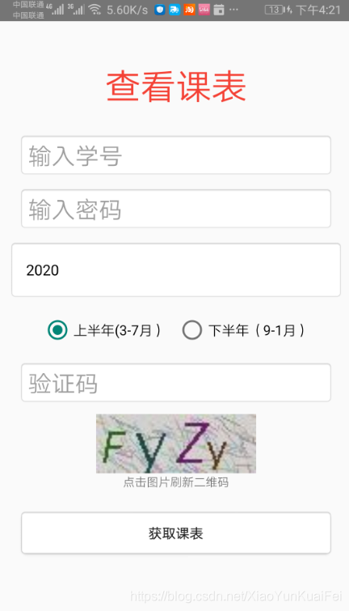Focus the 输入密码 password field
Screen dimensions: 349x611
click(176, 209)
